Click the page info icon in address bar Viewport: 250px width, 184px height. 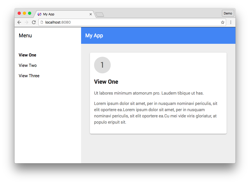[x=42, y=22]
